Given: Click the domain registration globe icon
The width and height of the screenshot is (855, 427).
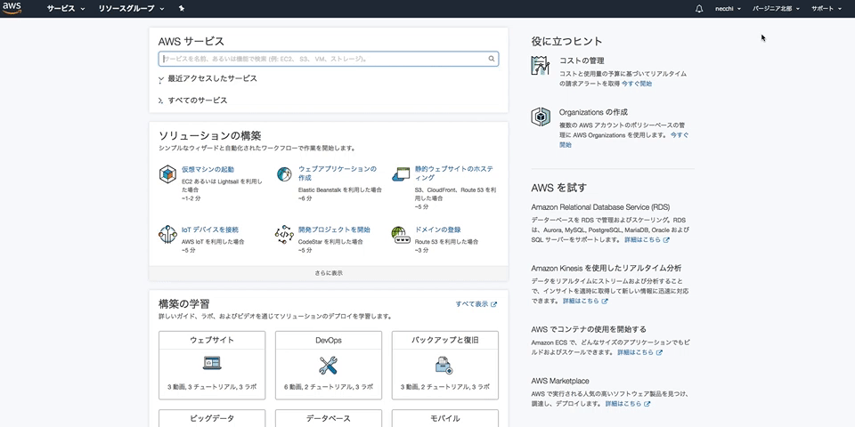Looking at the screenshot, I should [x=400, y=235].
